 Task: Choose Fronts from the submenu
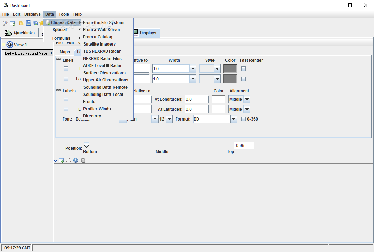point(107,101)
